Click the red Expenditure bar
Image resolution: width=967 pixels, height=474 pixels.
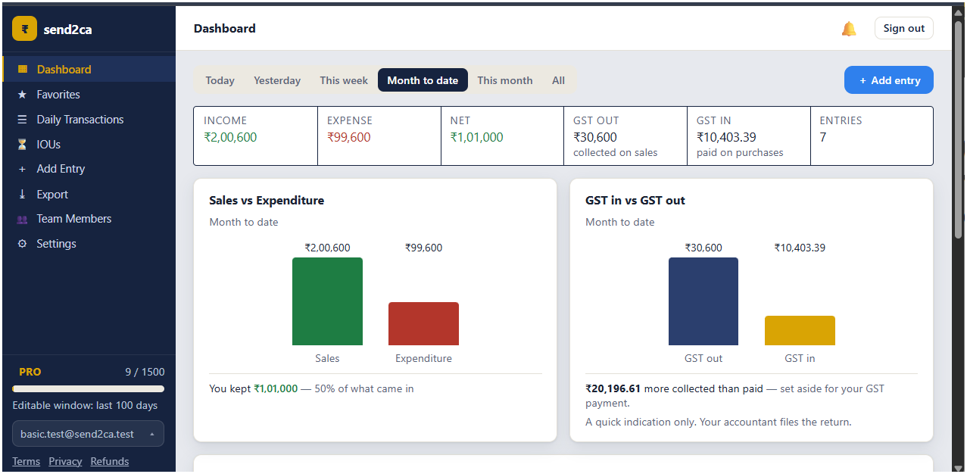[423, 324]
